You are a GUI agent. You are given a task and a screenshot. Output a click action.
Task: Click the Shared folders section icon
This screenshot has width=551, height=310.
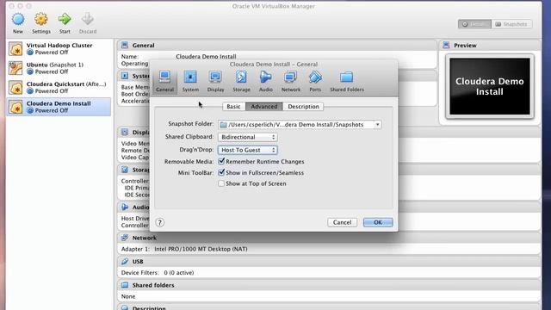click(125, 285)
